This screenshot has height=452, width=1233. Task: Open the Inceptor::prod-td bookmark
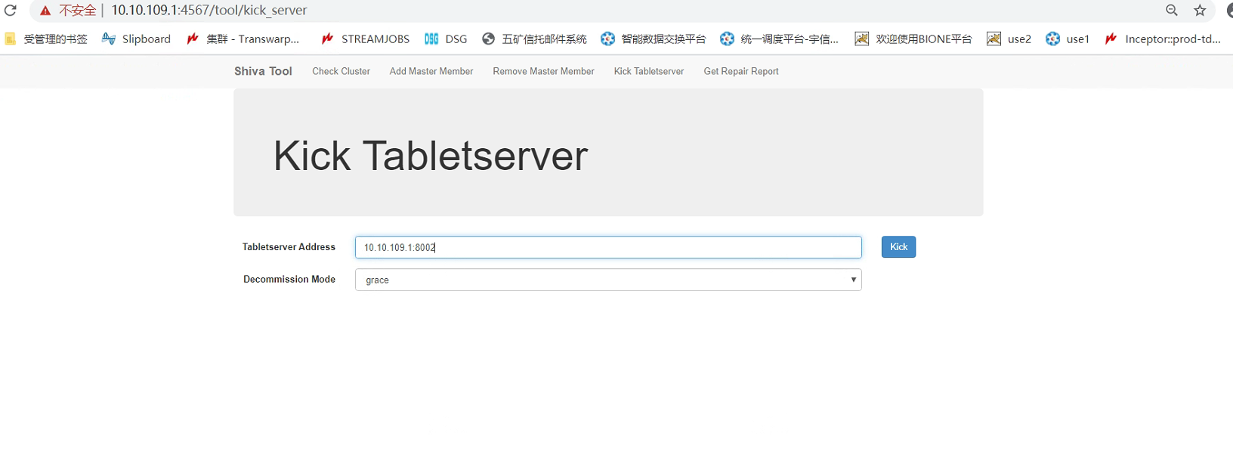tap(1163, 39)
